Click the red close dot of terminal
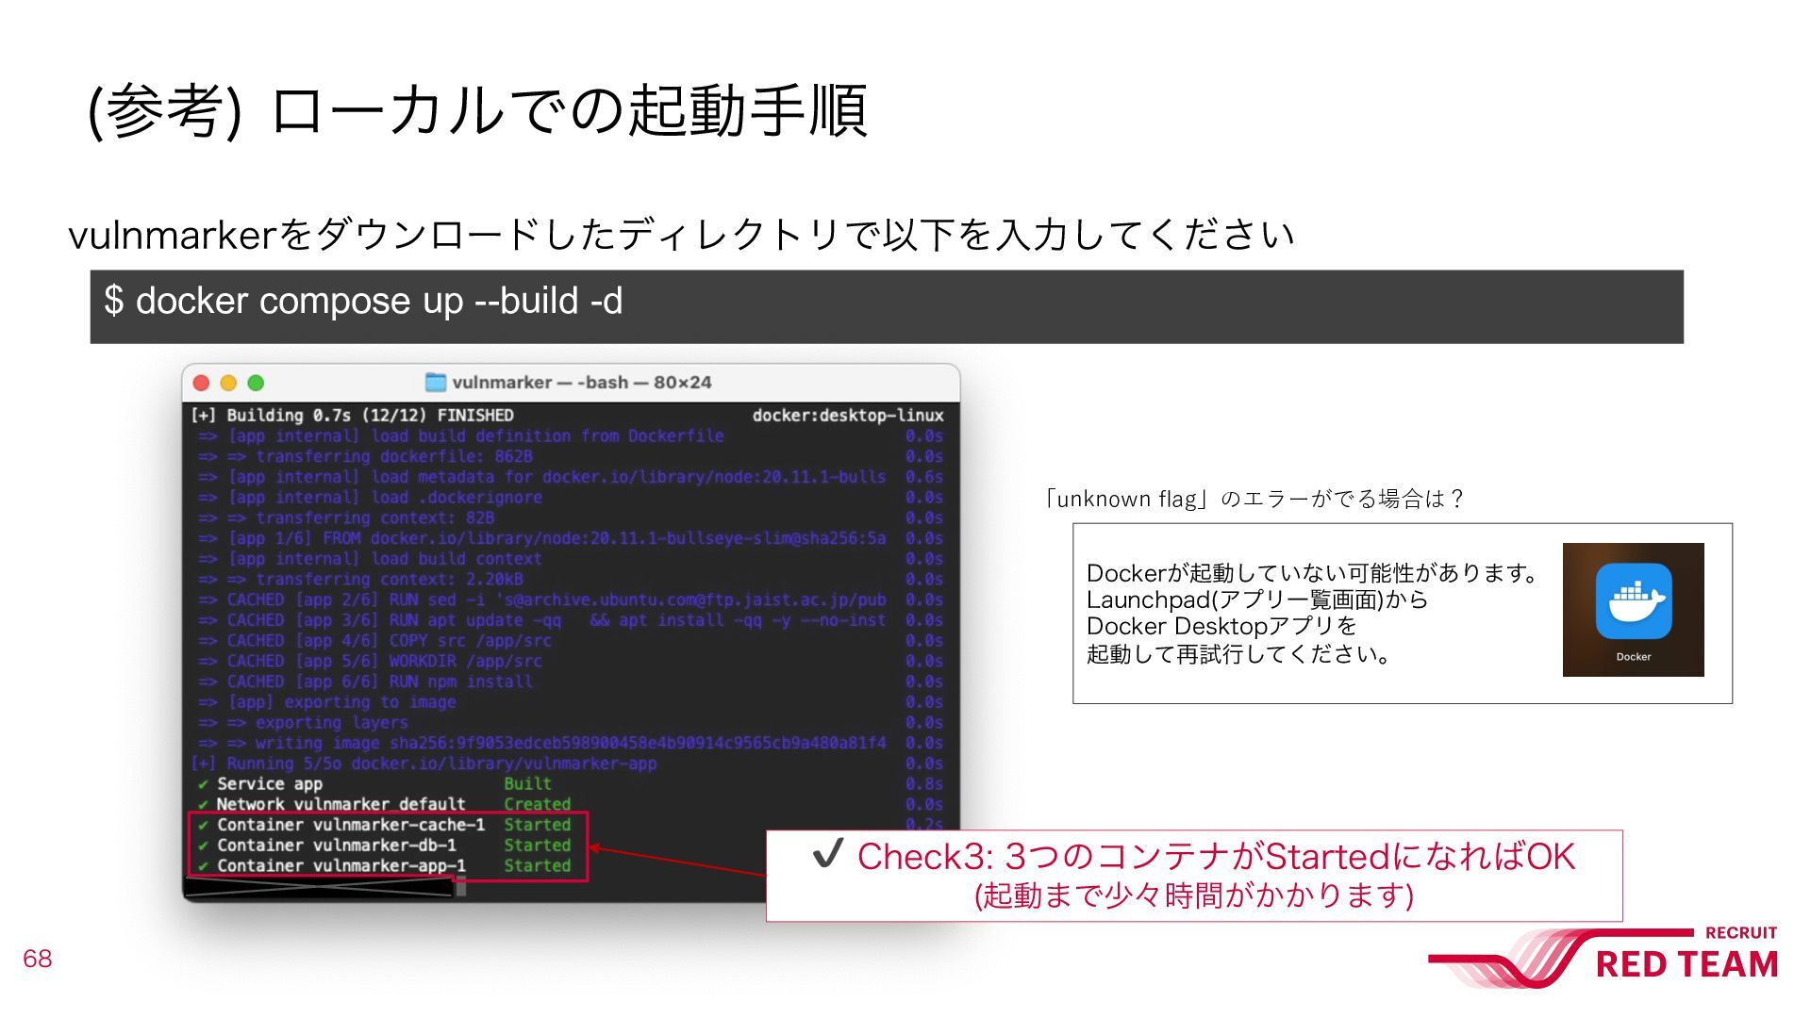Image resolution: width=1811 pixels, height=1018 pixels. (201, 383)
